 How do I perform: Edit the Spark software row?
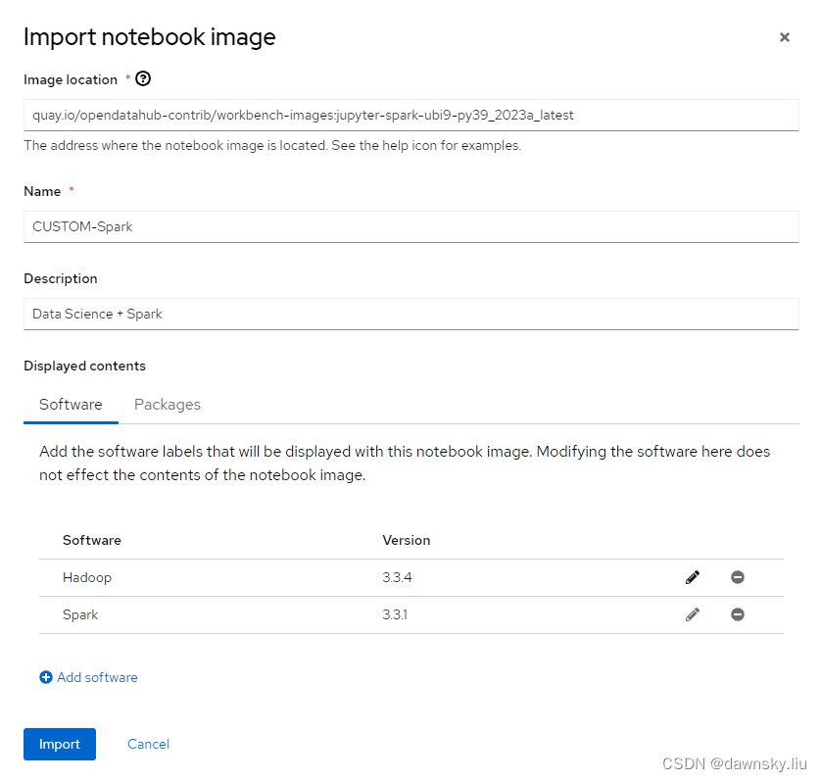point(693,614)
